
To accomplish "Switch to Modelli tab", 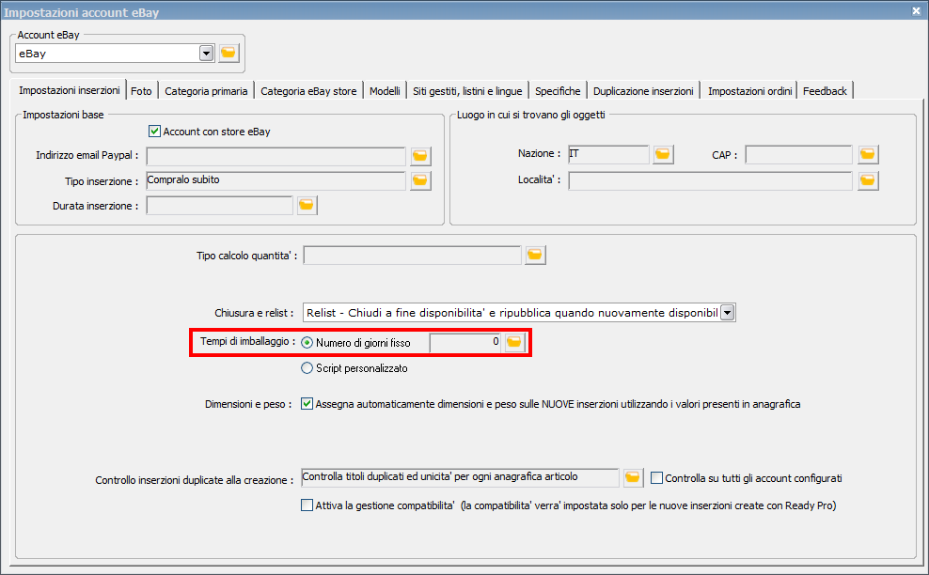I will click(x=385, y=90).
